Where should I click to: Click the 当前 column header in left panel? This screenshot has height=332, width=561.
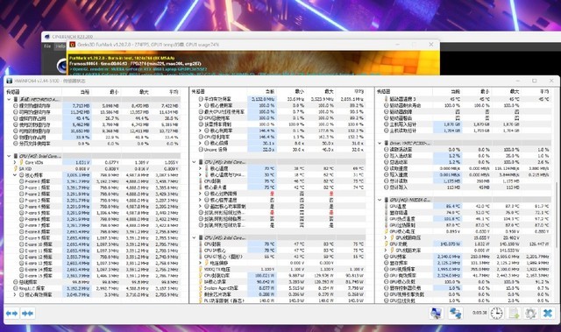85,92
